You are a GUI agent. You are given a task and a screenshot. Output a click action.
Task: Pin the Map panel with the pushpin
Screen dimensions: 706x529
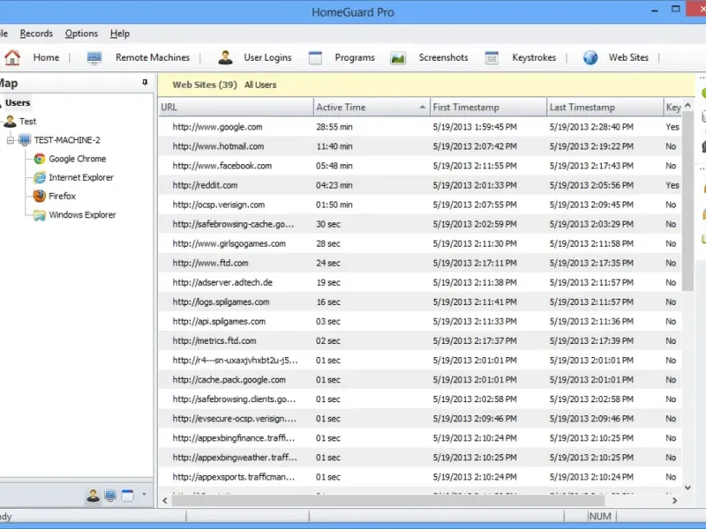pyautogui.click(x=145, y=83)
